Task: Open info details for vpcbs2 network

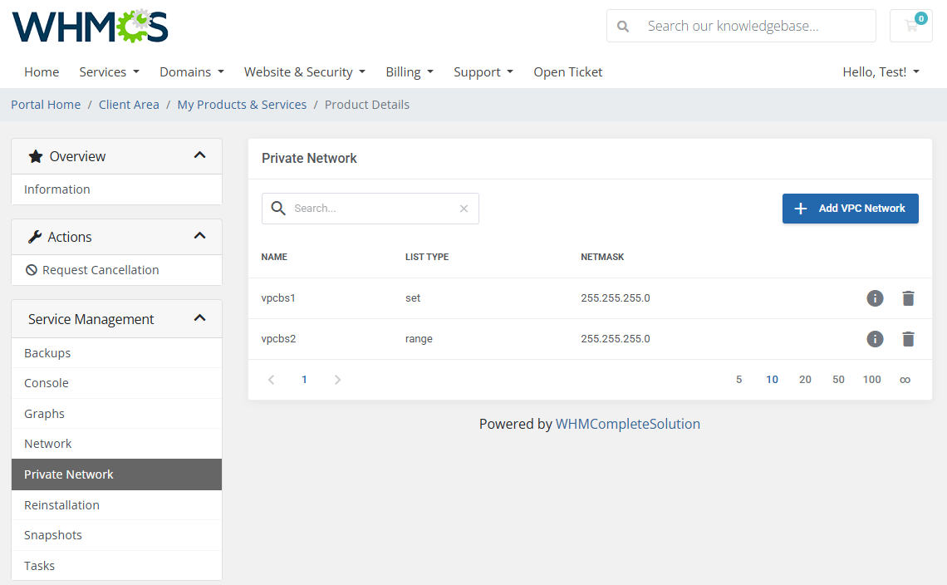Action: [875, 338]
